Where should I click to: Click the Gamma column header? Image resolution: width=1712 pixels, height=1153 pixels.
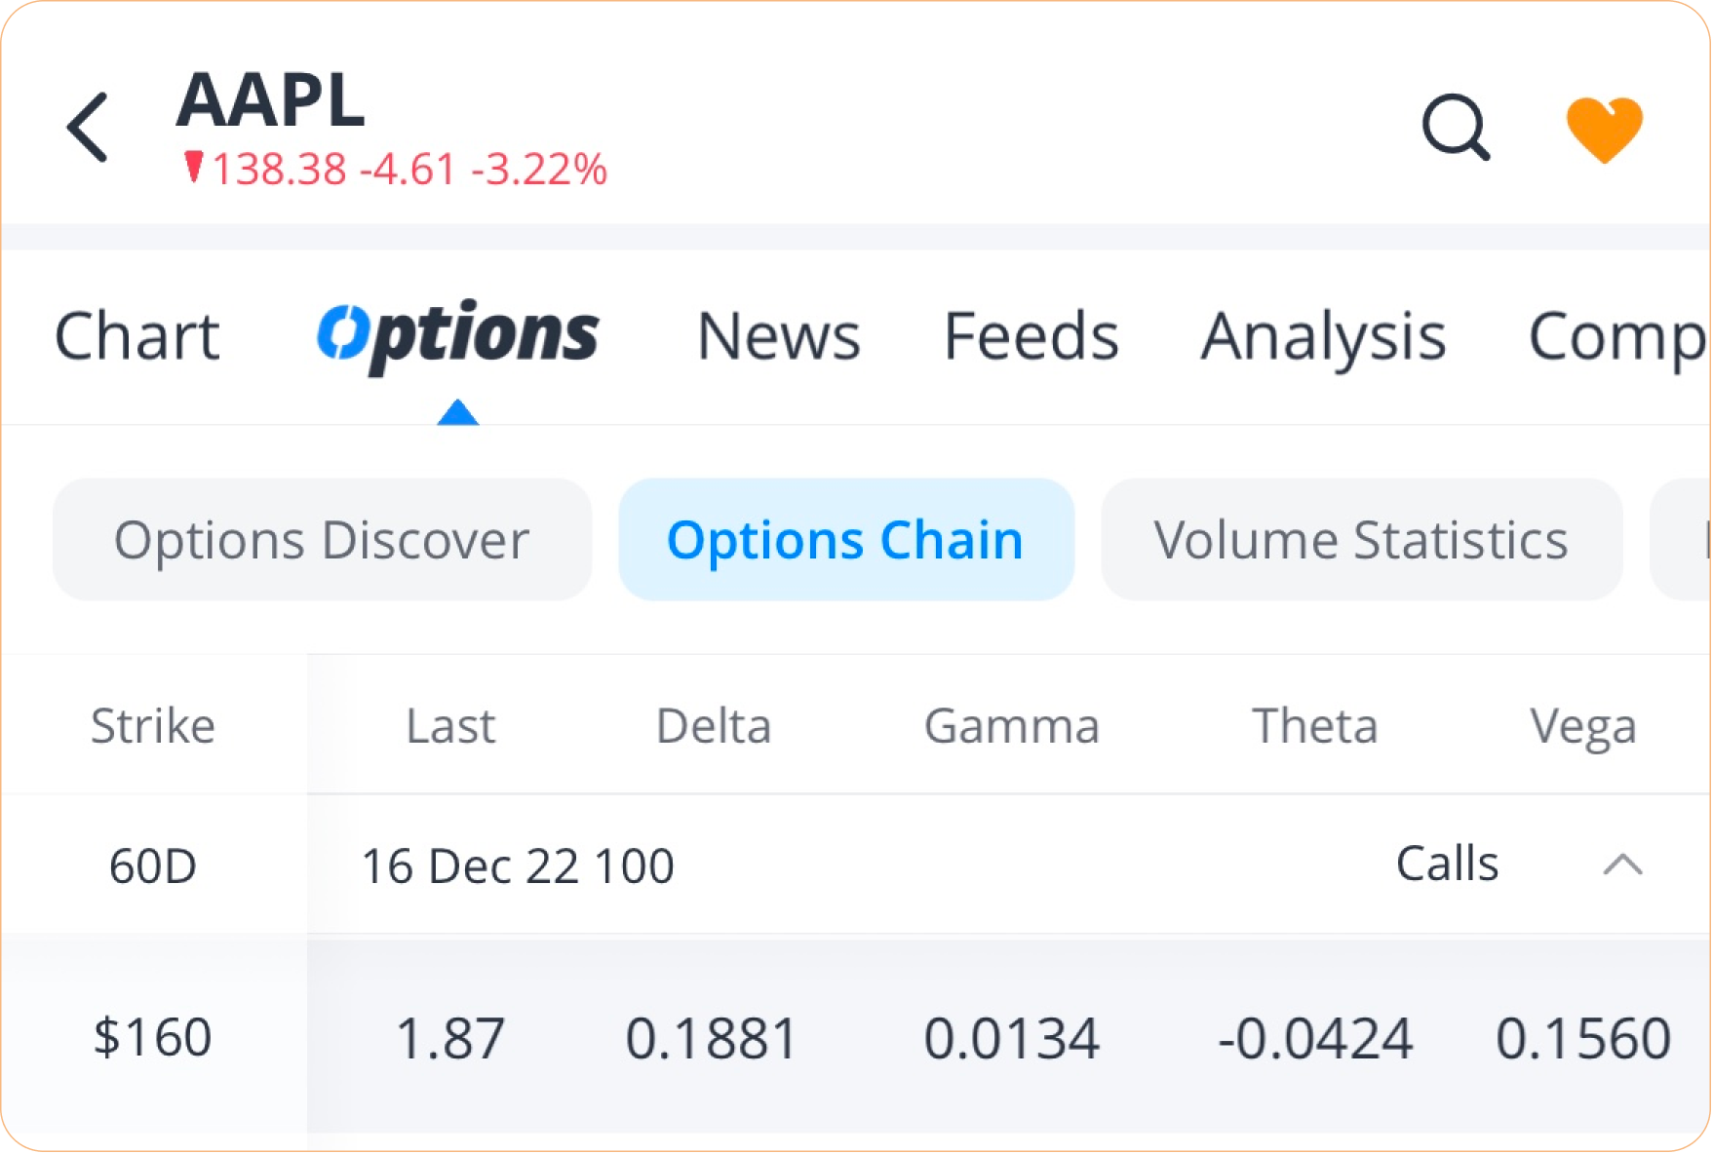(1012, 726)
